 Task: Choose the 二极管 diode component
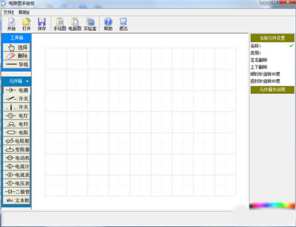pos(17,192)
